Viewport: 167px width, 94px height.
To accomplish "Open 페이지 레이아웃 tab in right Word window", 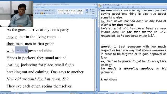I will [116, 7].
